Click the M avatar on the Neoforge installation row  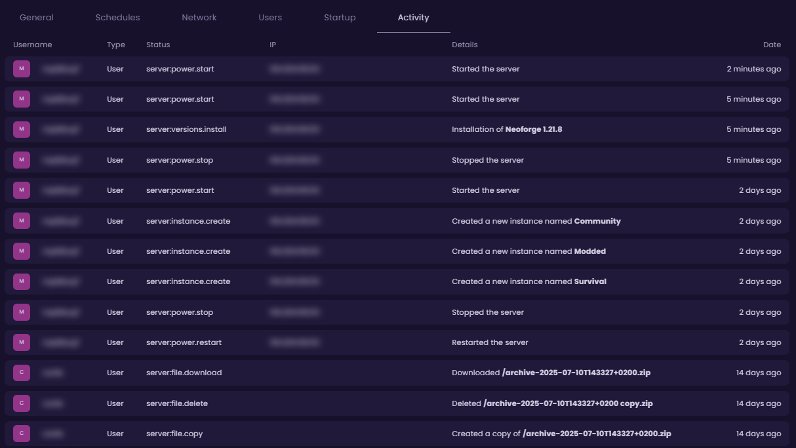pos(22,129)
